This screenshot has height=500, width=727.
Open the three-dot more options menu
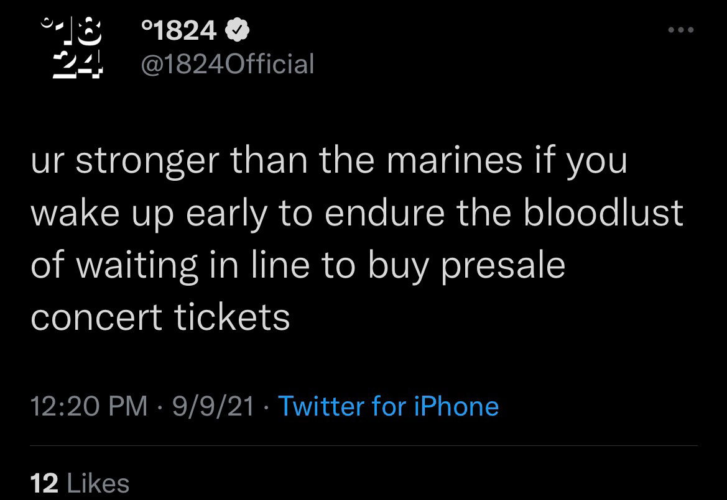coord(682,30)
